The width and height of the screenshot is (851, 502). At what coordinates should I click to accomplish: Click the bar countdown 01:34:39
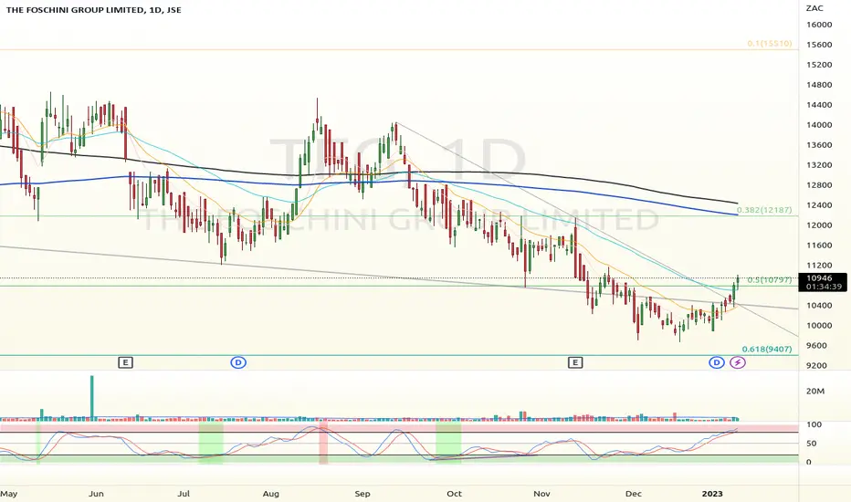tap(824, 287)
